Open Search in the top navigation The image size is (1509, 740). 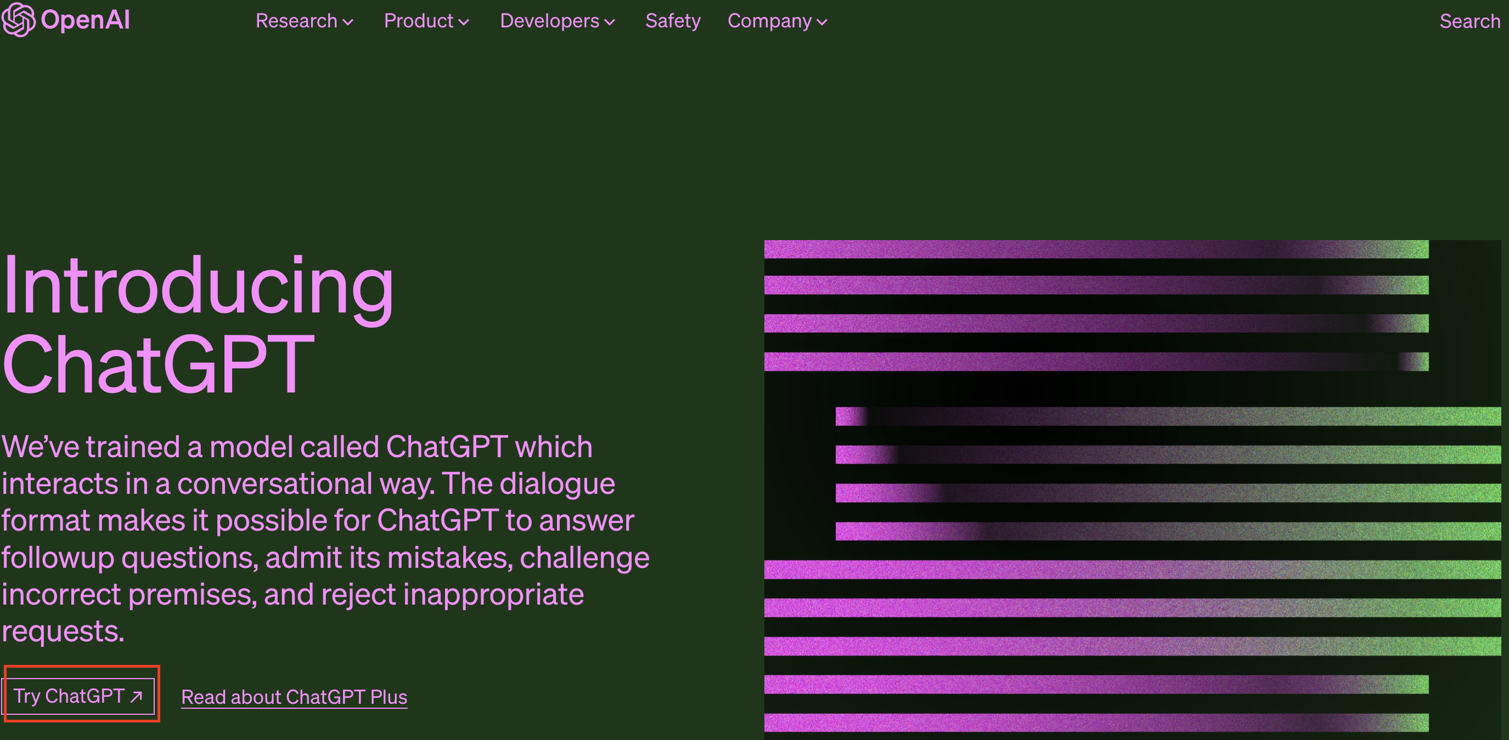point(1469,21)
